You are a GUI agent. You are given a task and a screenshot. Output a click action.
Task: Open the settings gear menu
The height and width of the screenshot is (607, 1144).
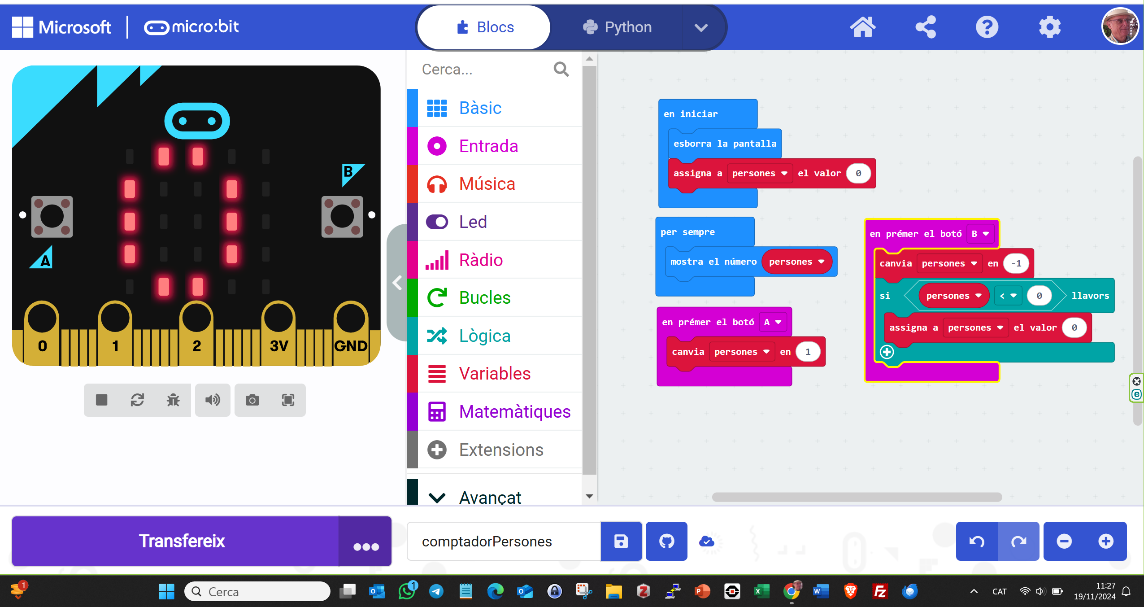pyautogui.click(x=1050, y=27)
